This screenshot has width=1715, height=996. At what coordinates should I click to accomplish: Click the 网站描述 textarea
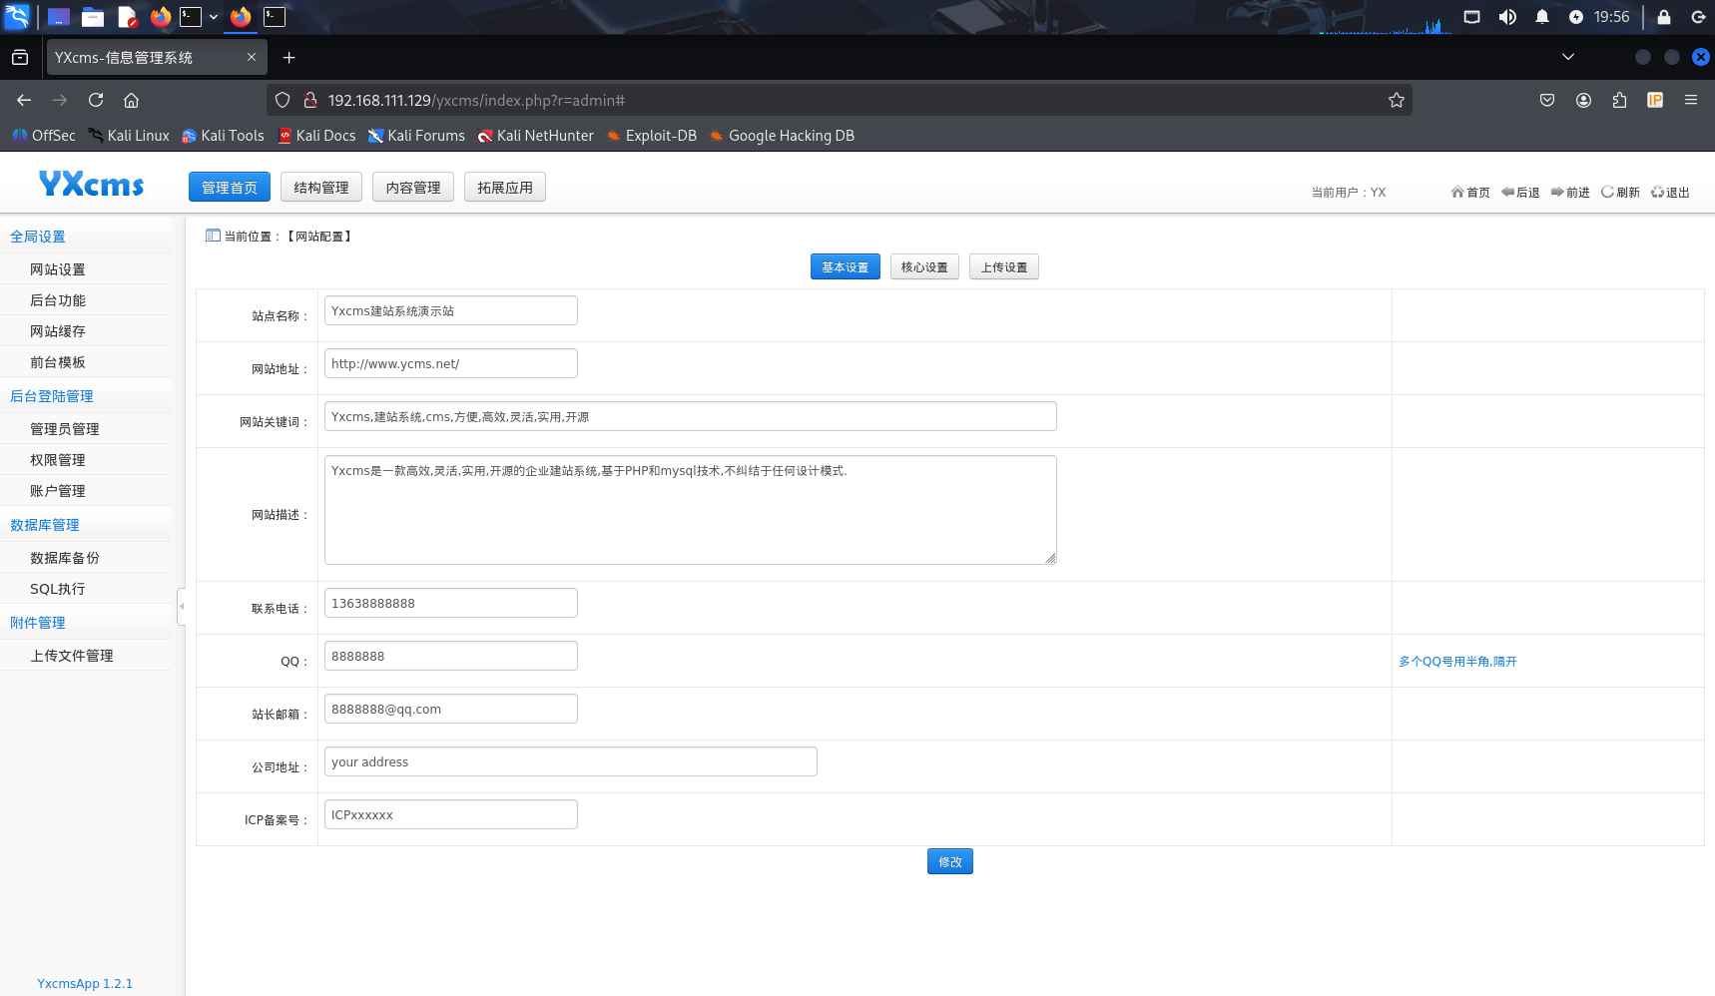point(691,510)
